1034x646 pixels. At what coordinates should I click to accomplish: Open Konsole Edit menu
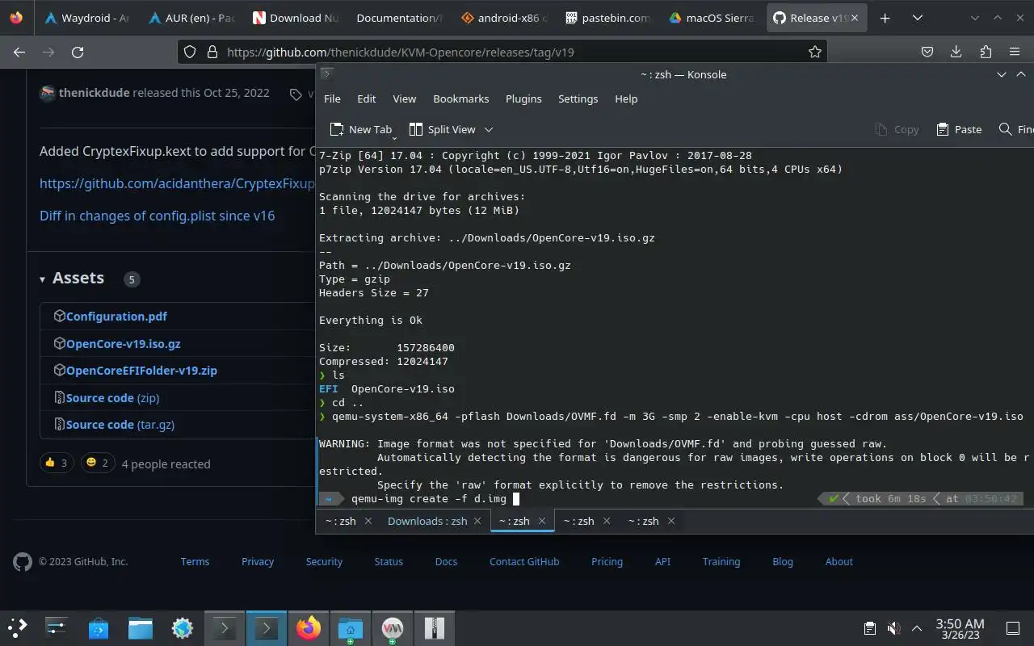[367, 99]
